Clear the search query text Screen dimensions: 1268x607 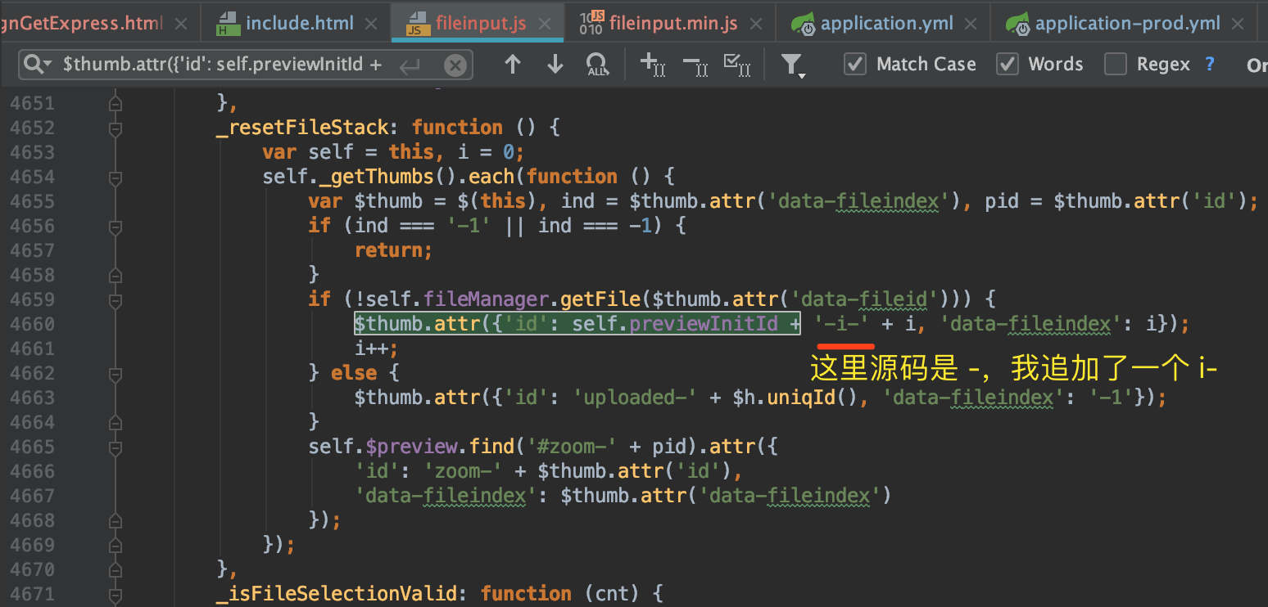[x=455, y=65]
